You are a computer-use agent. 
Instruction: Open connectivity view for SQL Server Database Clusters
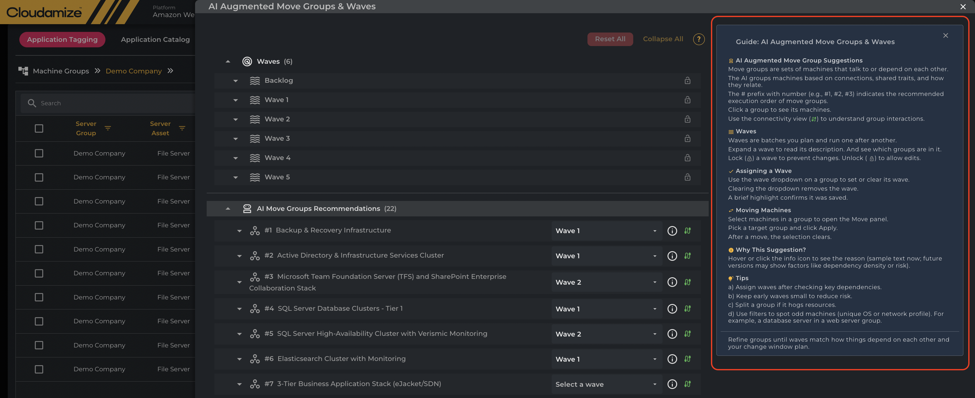(687, 308)
